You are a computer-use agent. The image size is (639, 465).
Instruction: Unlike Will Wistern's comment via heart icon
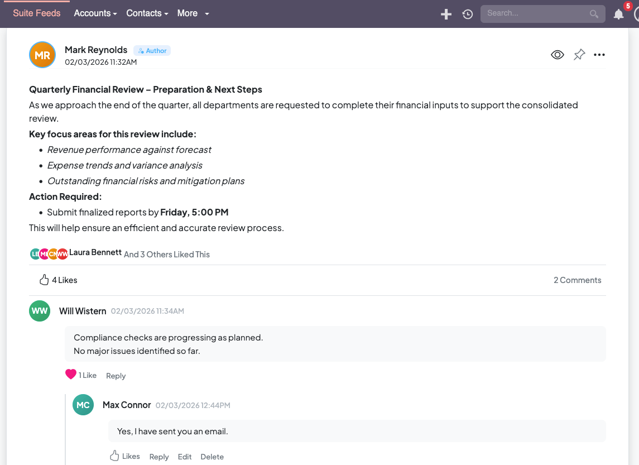pos(70,373)
